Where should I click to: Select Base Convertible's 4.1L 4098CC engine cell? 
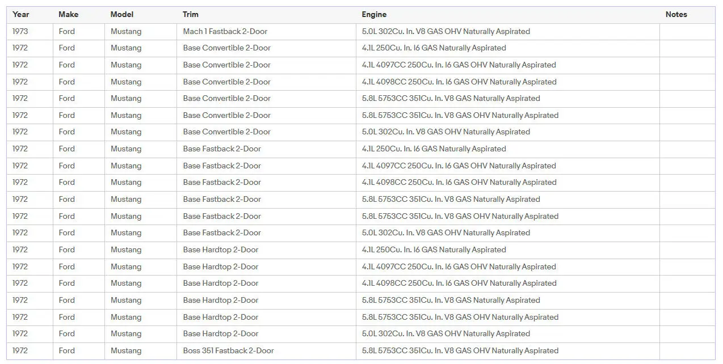click(x=507, y=82)
